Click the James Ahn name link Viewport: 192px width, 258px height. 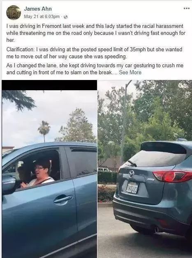click(38, 9)
